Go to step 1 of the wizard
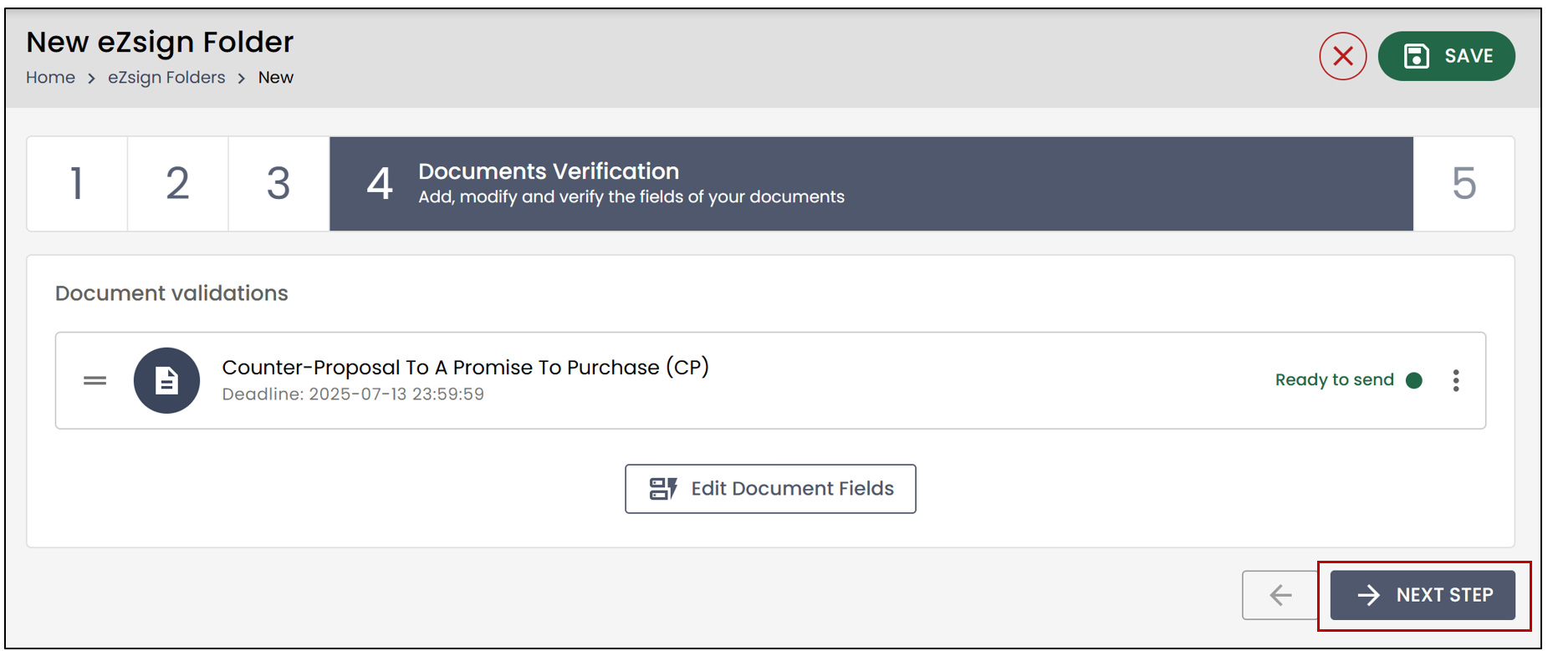This screenshot has width=1553, height=651. (77, 184)
